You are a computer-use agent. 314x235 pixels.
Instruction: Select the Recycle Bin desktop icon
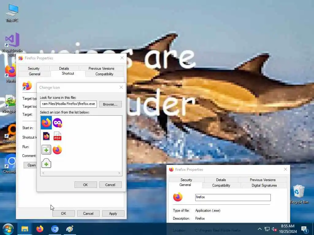click(299, 194)
